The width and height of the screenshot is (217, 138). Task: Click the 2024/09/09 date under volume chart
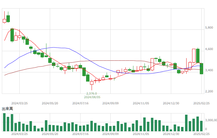click(x=110, y=134)
